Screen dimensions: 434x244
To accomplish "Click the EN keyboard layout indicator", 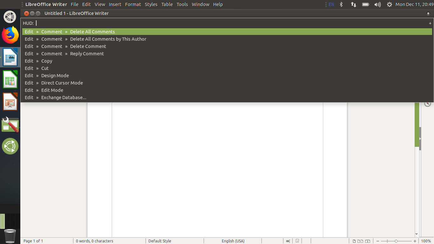I will pos(331,4).
